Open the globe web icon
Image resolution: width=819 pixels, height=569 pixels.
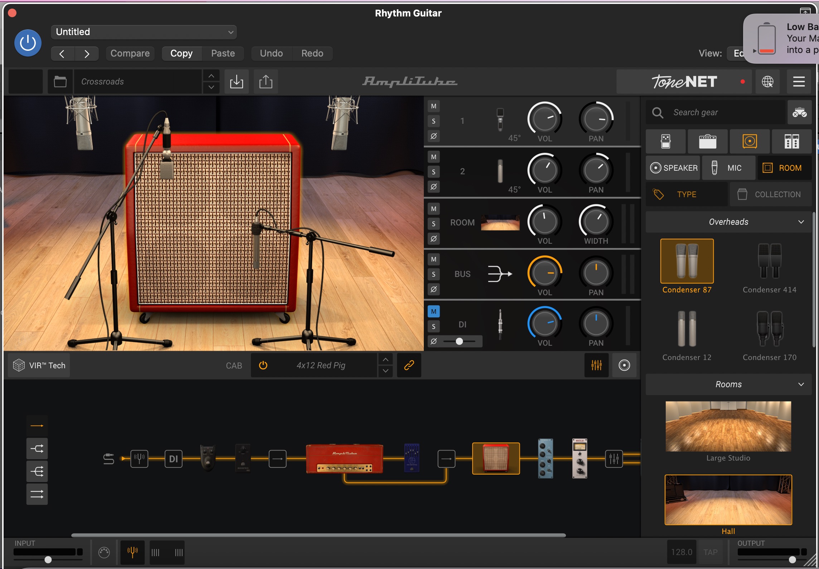tap(767, 82)
